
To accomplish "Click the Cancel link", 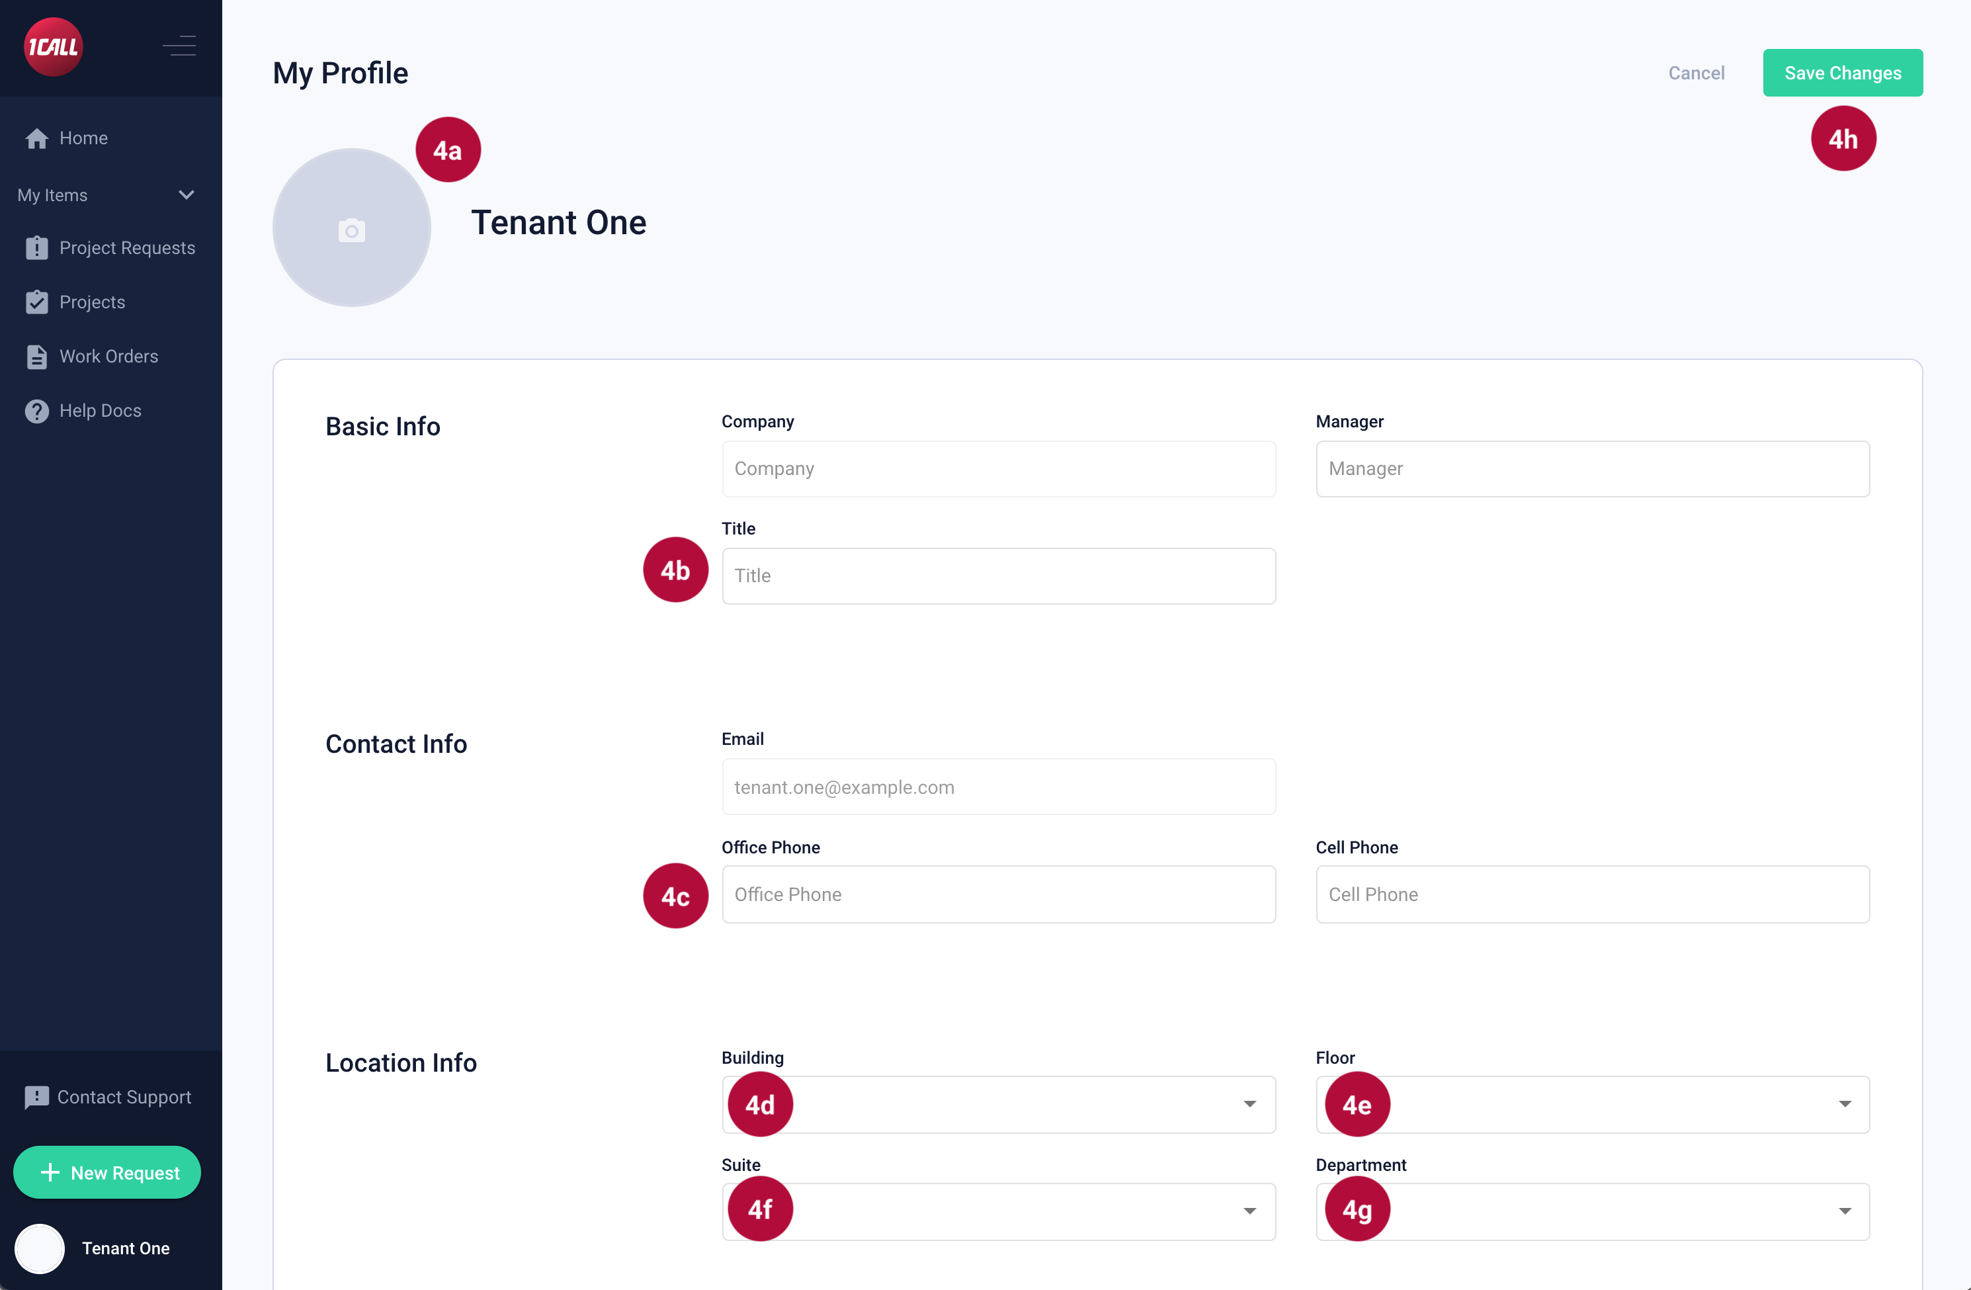I will [1695, 73].
